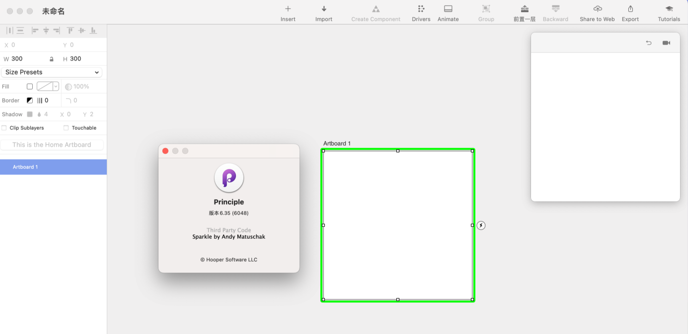Select Artboard 1 in the layer list
Image resolution: width=688 pixels, height=334 pixels.
53,167
